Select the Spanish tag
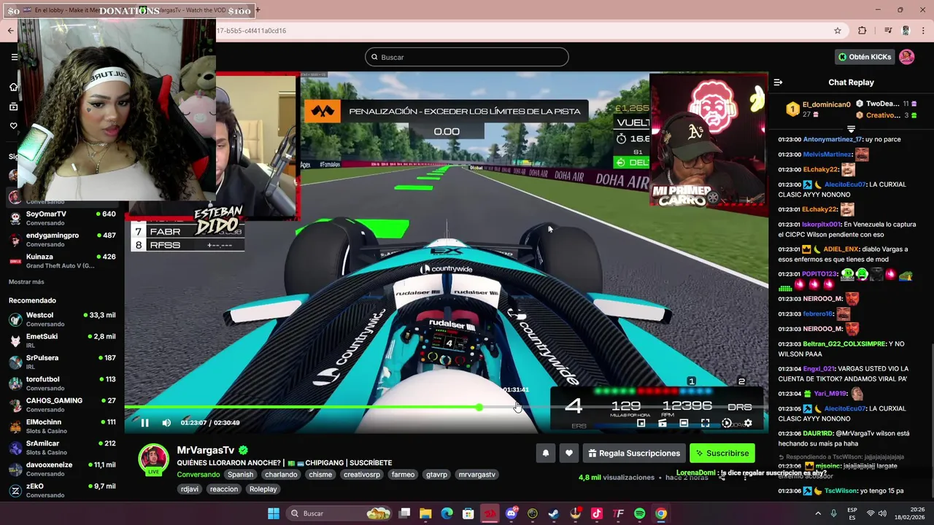 (x=240, y=475)
